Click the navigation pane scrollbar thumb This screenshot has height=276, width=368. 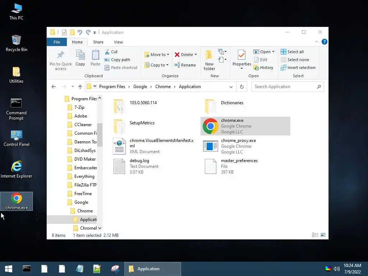coord(100,134)
